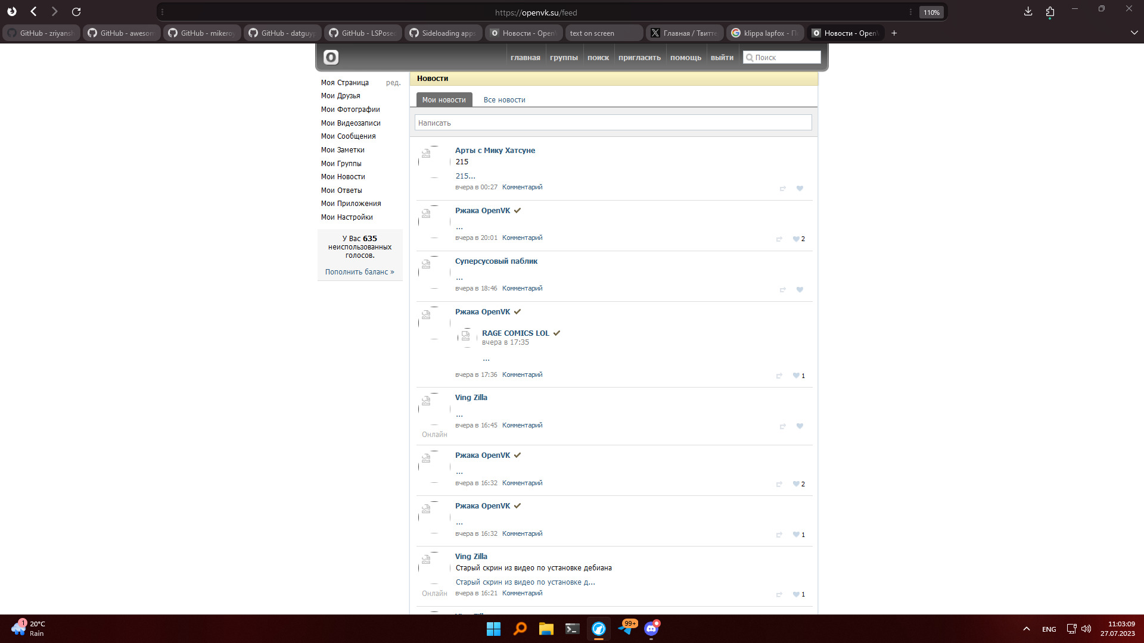Open группы in top navigation
Screen dimensions: 1144x643
[x=563, y=58]
